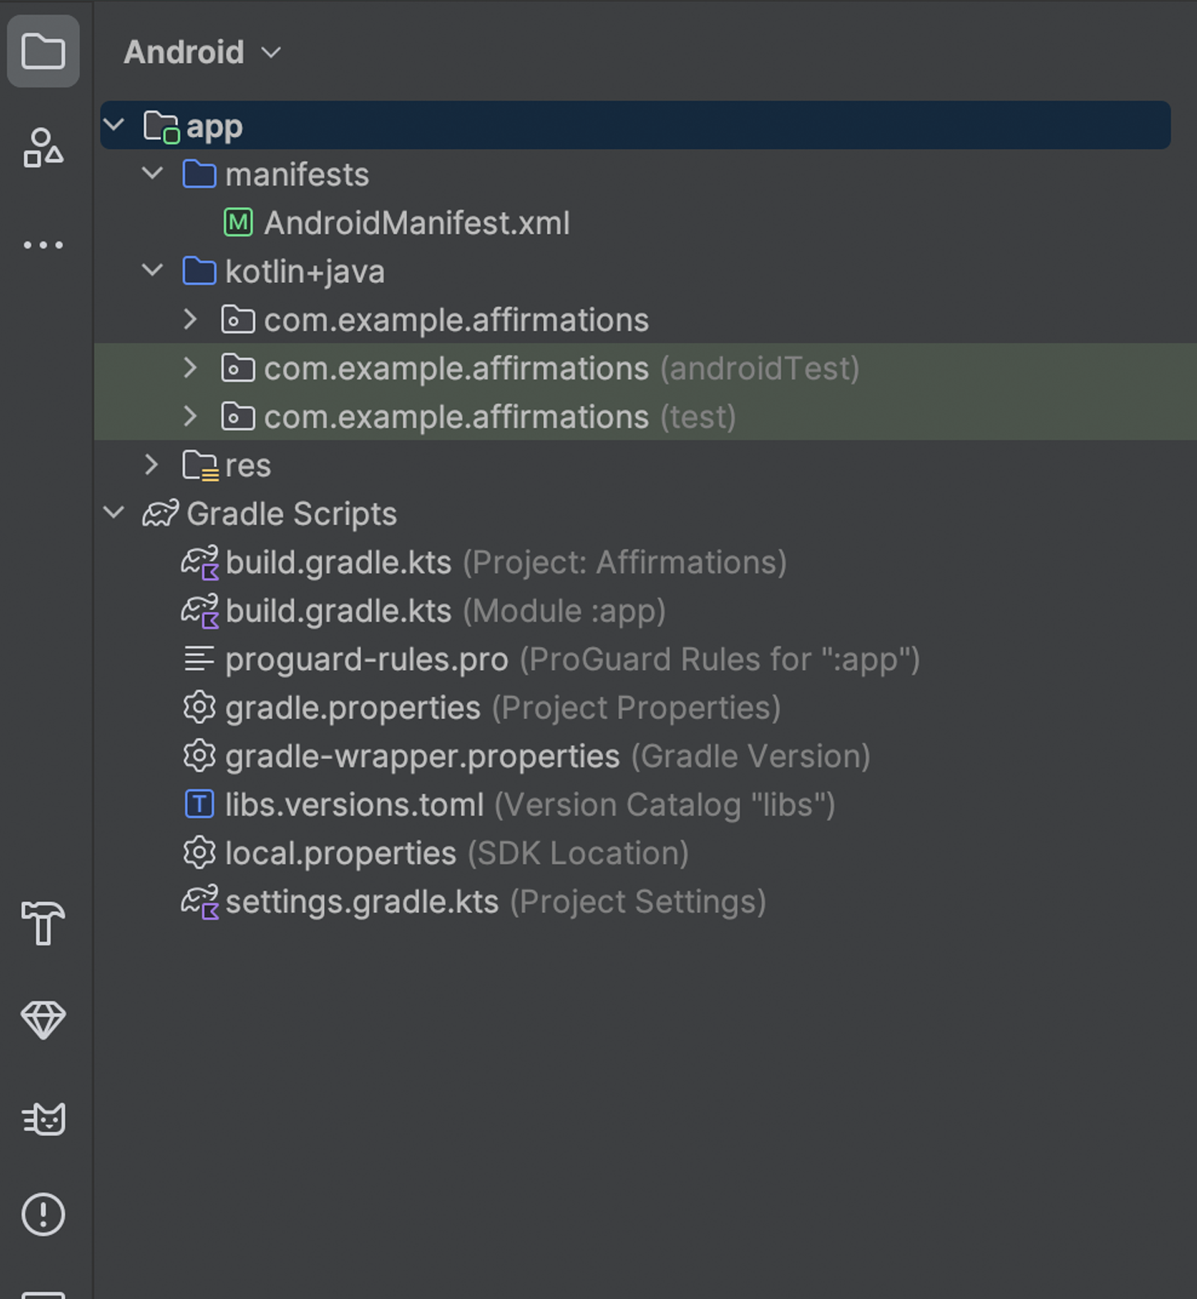Expand com.example.affirmations (androidTest) package
The width and height of the screenshot is (1197, 1299).
pyautogui.click(x=191, y=368)
